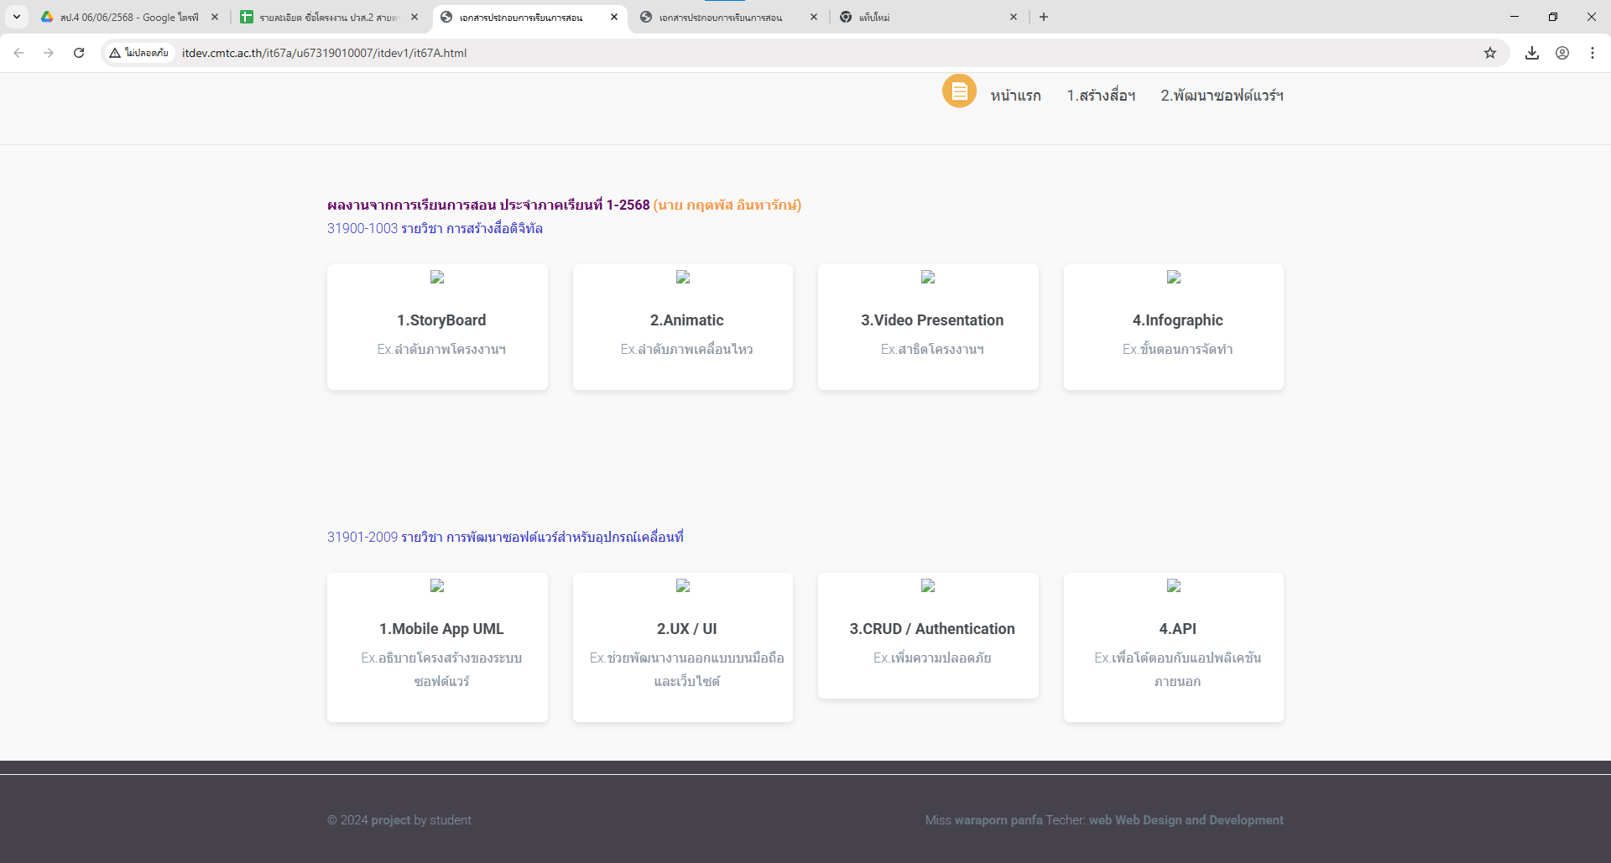1611x863 pixels.
Task: Switch to the green spreadsheet tab
Action: [327, 17]
